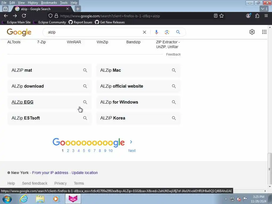
Task: Click the Update location link
Action: 85,173
